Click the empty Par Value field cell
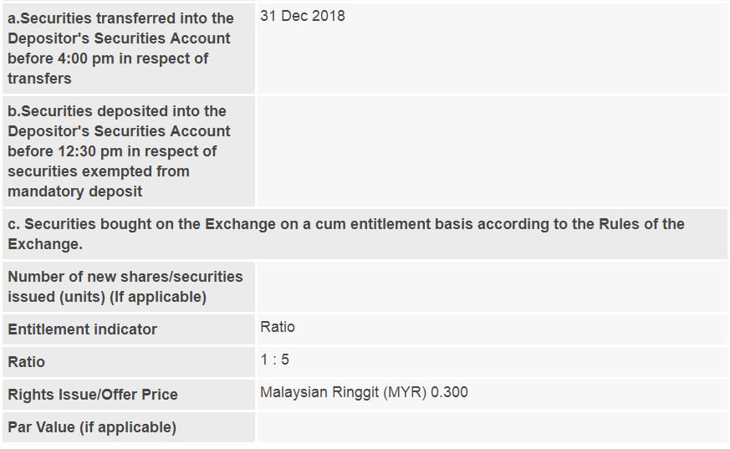The image size is (730, 449). tap(491, 427)
